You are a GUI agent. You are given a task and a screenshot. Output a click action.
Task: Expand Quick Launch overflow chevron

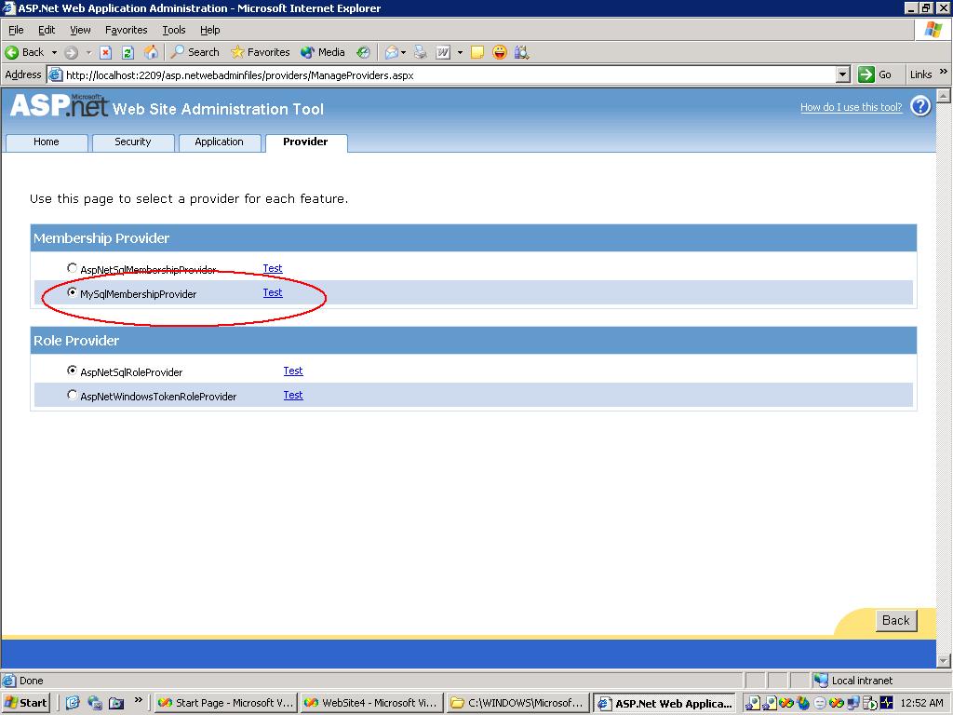[138, 699]
